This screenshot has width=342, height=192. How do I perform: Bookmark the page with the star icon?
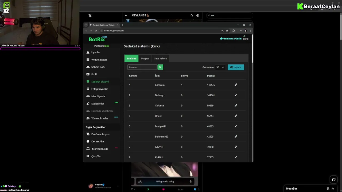coord(227,31)
